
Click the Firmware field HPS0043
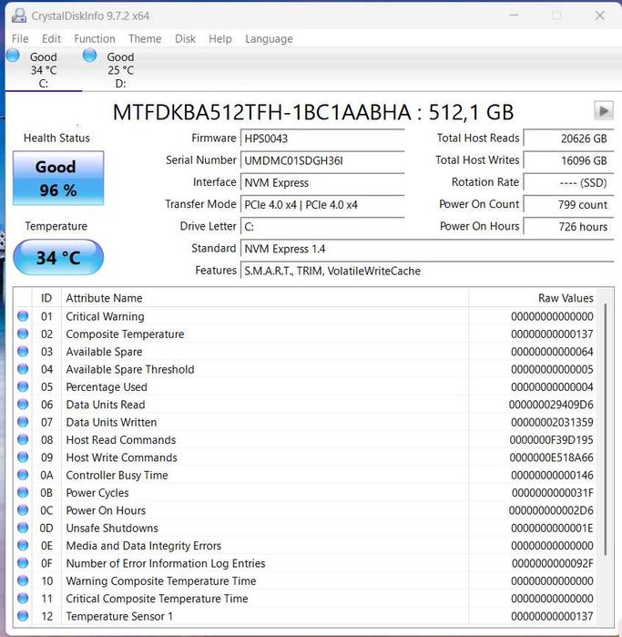322,139
